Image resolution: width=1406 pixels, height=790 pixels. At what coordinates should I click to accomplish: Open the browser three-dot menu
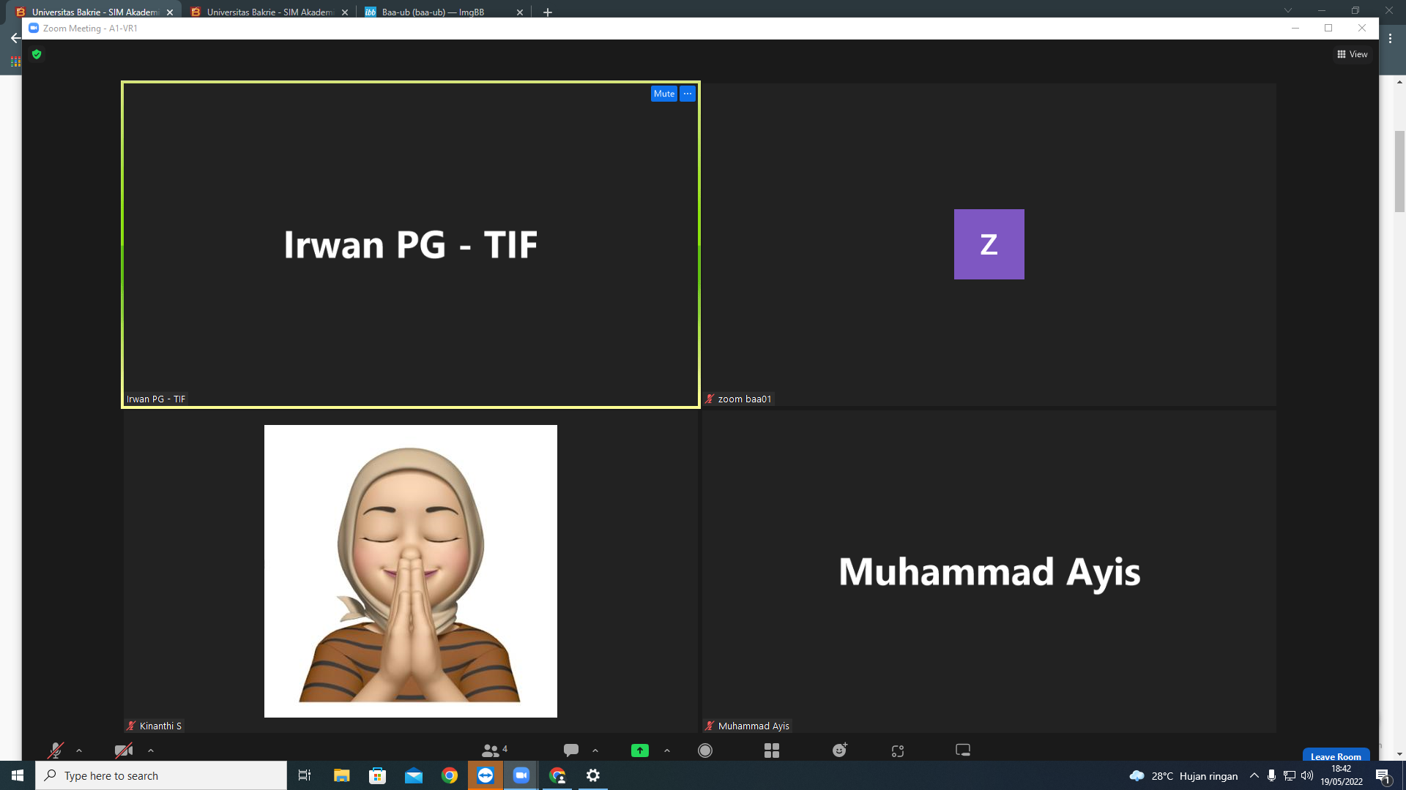[x=1390, y=38]
